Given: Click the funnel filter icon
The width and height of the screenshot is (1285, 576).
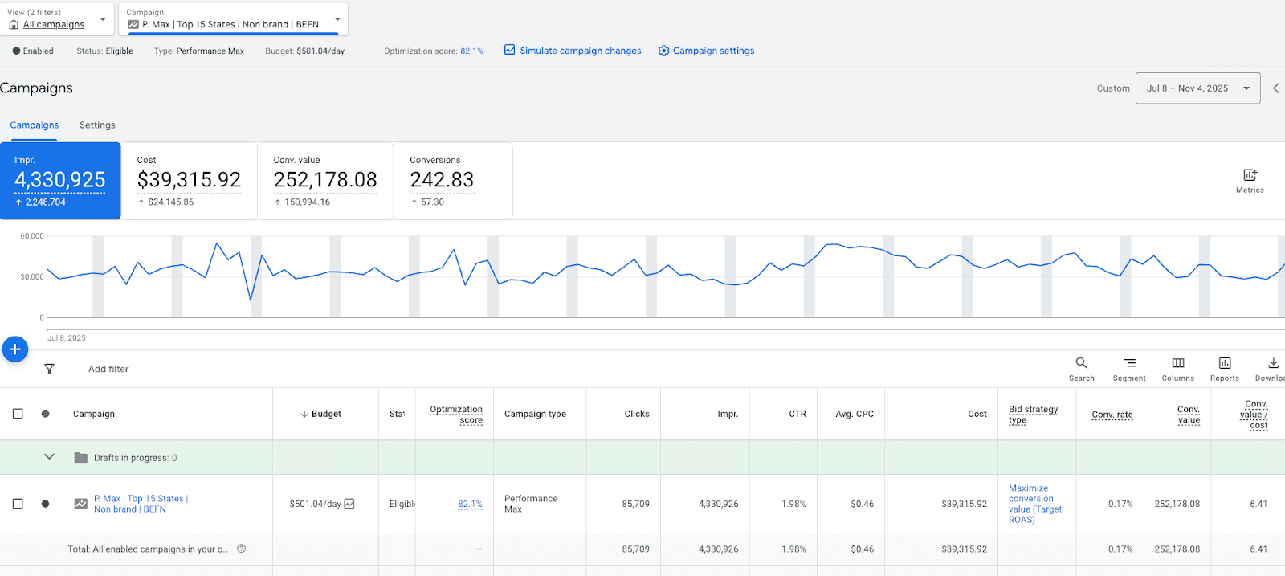Looking at the screenshot, I should coord(49,369).
